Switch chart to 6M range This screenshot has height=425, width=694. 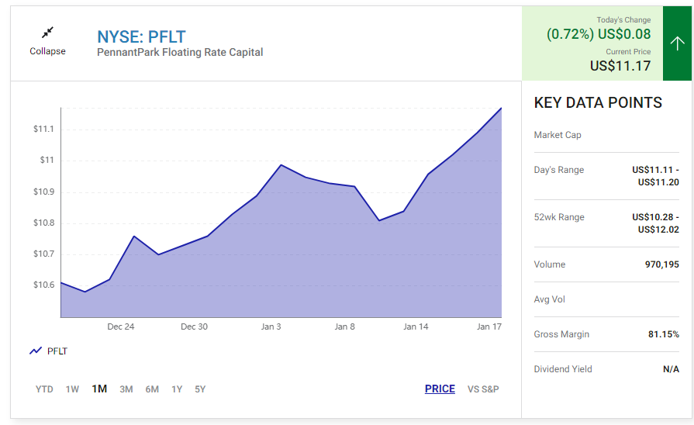click(152, 389)
